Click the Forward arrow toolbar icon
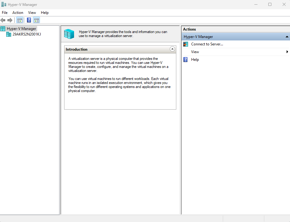This screenshot has width=290, height=222. 10,20
